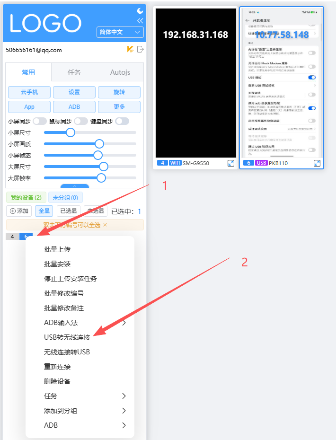Switch to the 常用 tab
Viewport: 336px width, 440px height.
tap(28, 72)
